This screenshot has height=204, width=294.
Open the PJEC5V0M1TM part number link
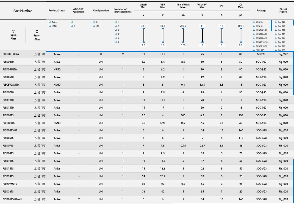11,85
